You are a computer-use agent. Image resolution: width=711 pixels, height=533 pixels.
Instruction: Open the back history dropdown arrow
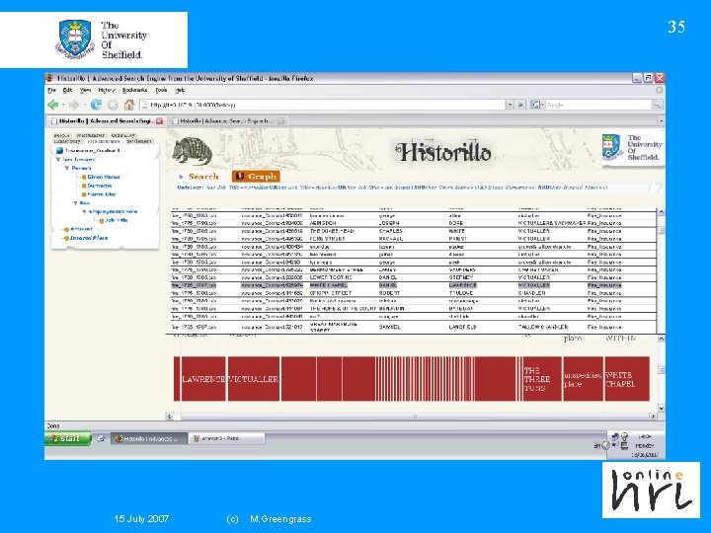(63, 106)
